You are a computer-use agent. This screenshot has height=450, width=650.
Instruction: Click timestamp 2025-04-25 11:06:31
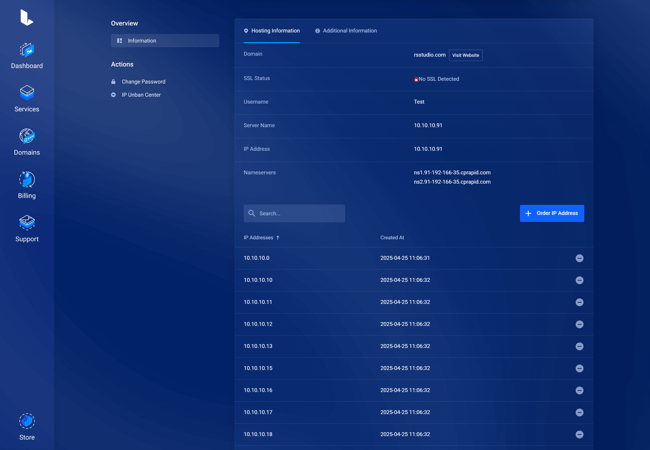(405, 258)
